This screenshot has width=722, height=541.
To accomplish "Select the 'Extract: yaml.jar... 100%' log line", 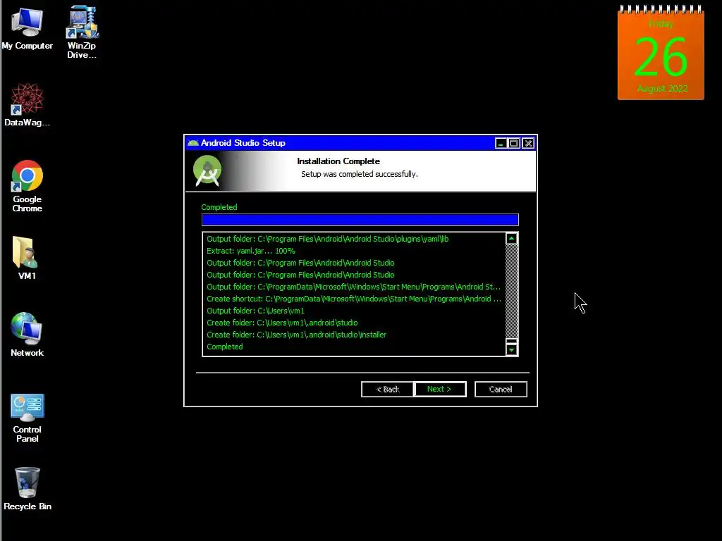I will click(x=251, y=251).
